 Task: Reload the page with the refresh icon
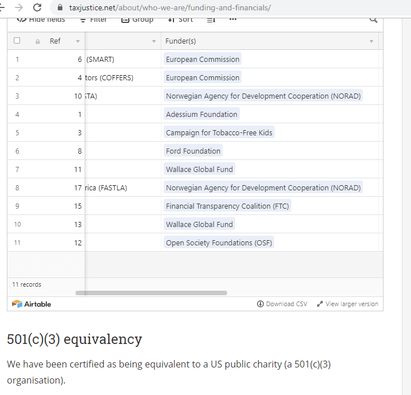37,7
